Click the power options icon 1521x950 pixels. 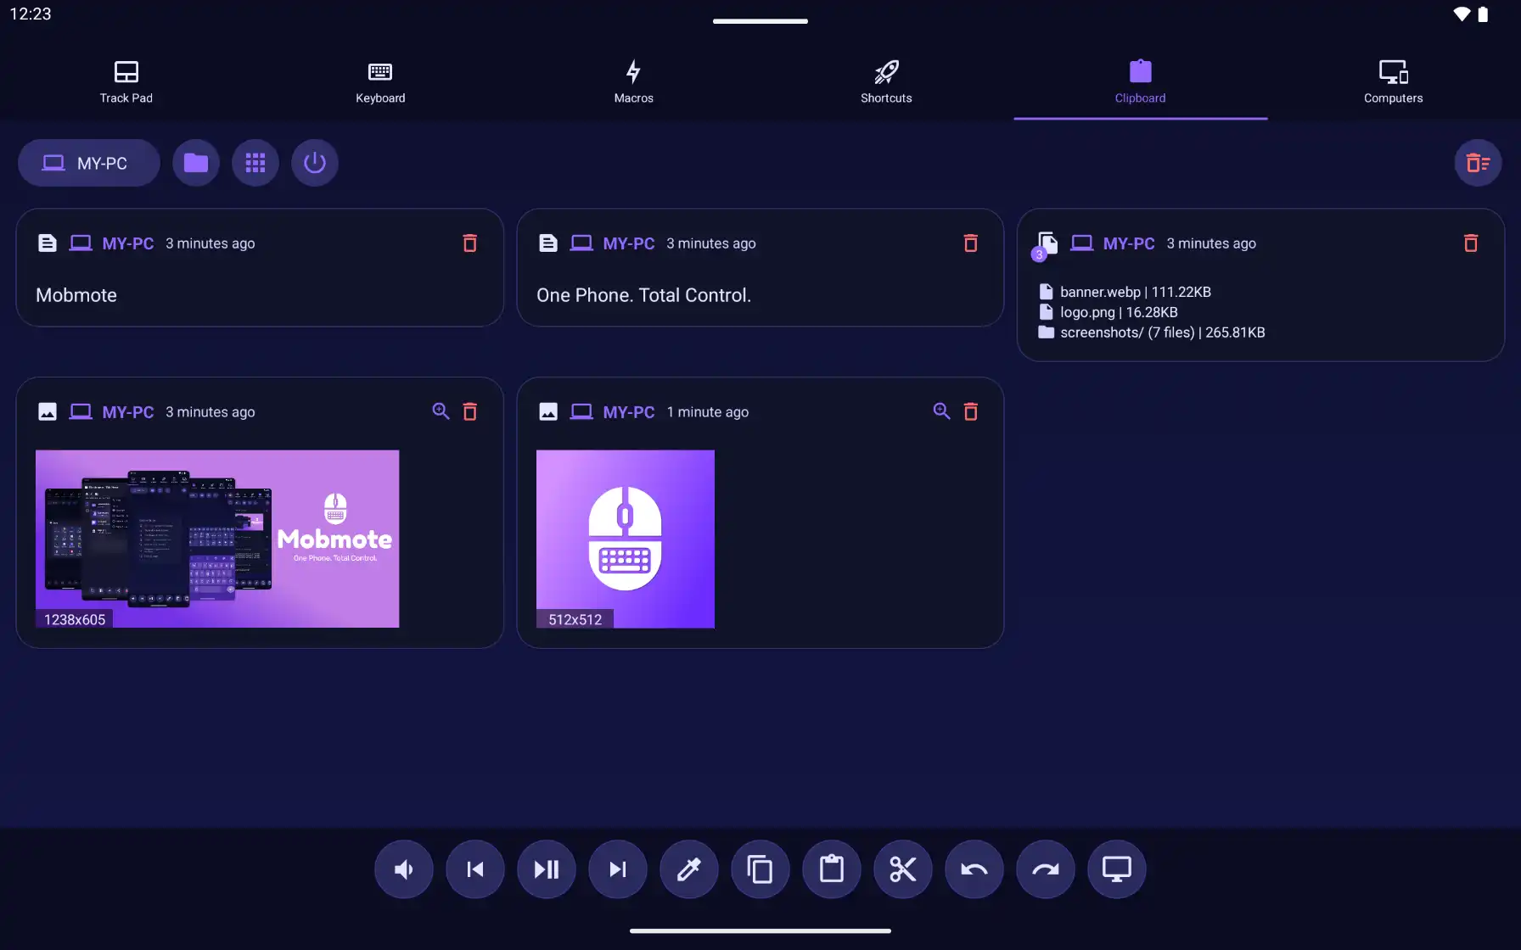[x=314, y=162]
